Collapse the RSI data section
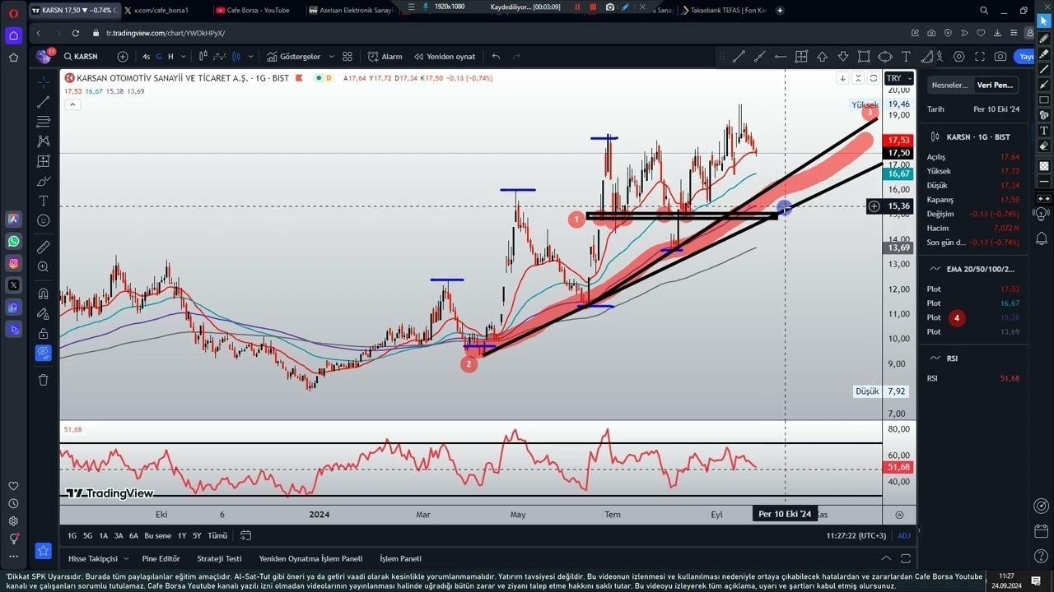The width and height of the screenshot is (1054, 592). 935,358
